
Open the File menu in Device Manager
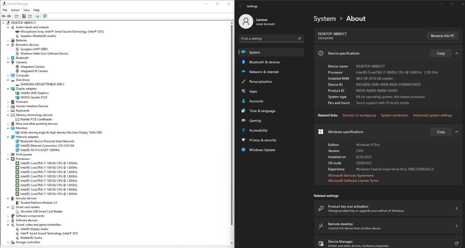coord(5,10)
